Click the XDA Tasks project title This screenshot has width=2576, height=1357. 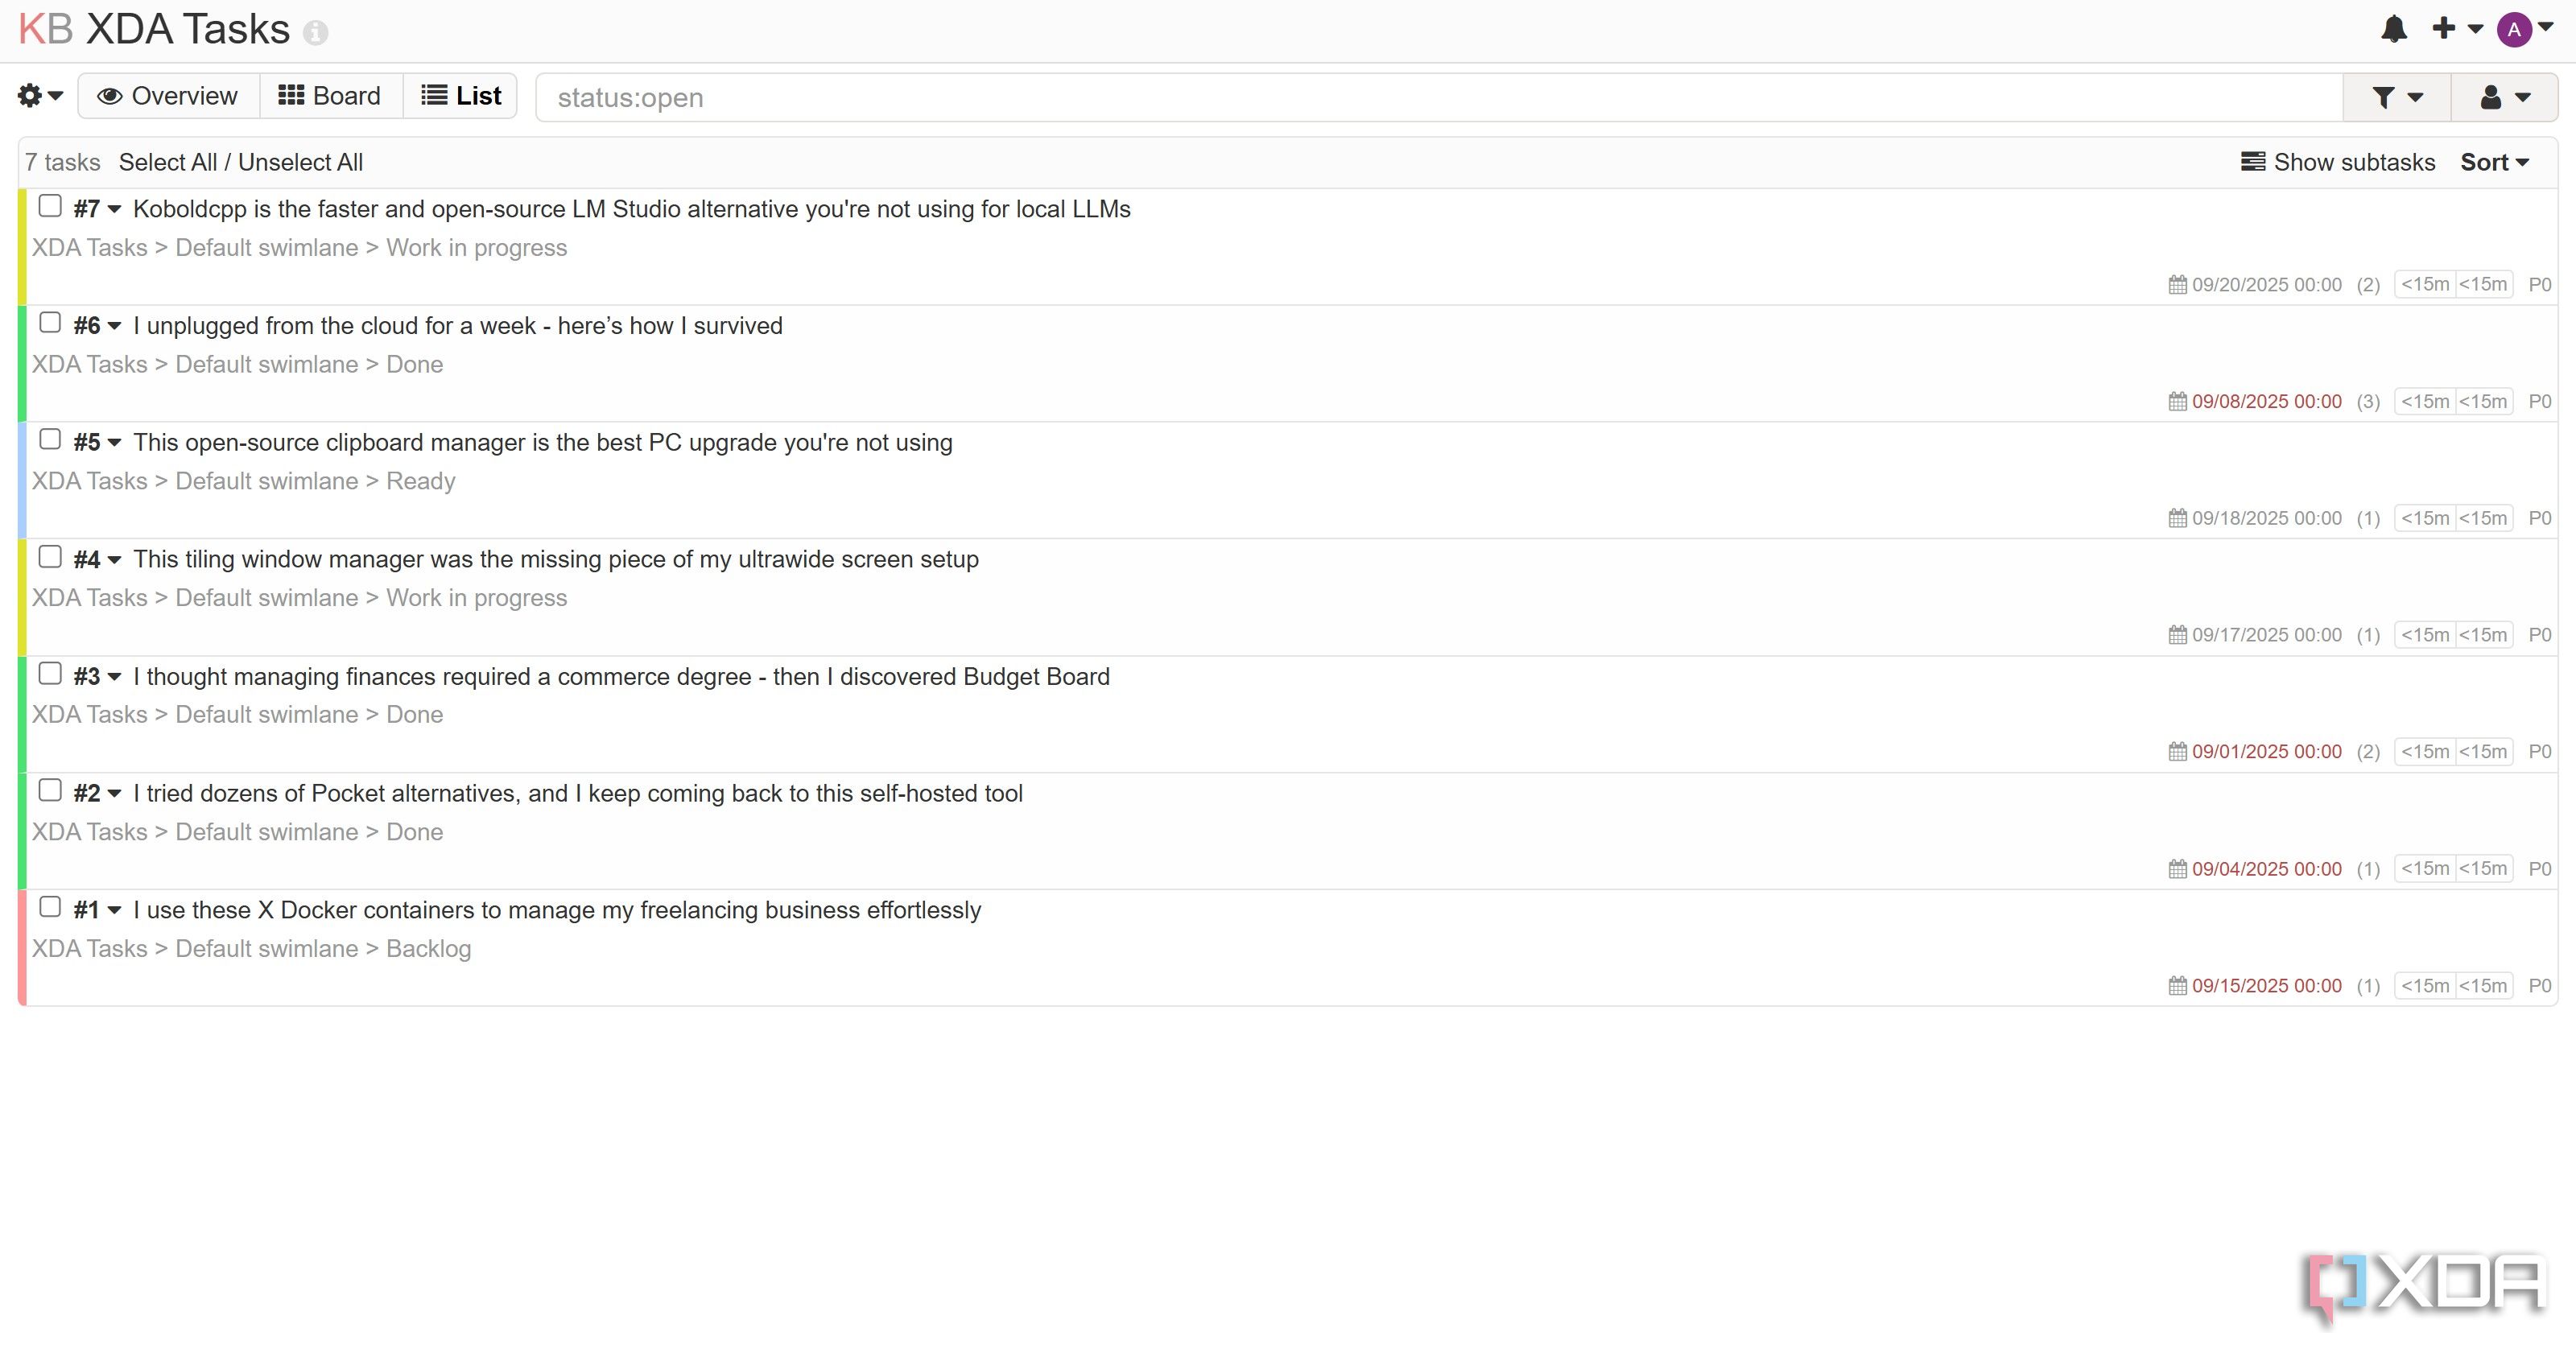coord(188,29)
